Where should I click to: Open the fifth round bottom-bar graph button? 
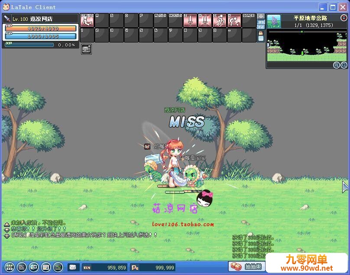(58, 267)
